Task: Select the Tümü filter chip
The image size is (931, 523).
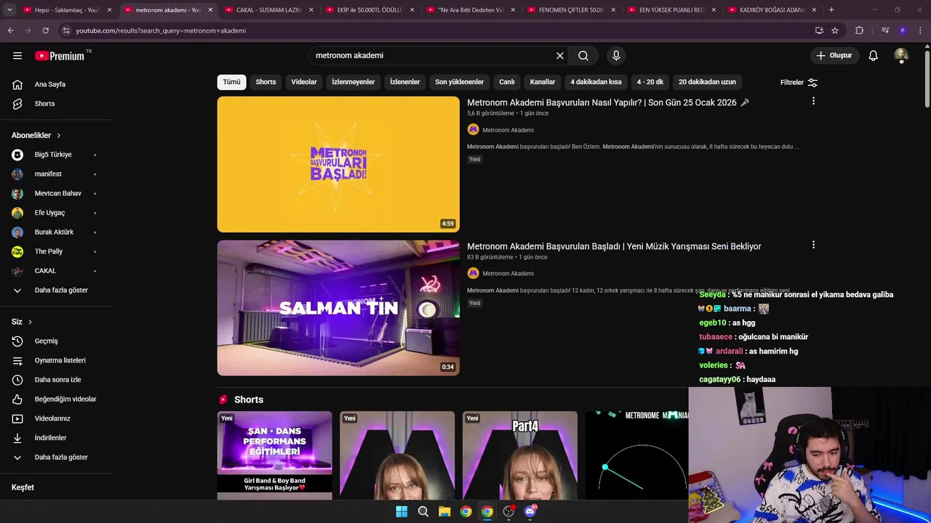Action: (231, 82)
